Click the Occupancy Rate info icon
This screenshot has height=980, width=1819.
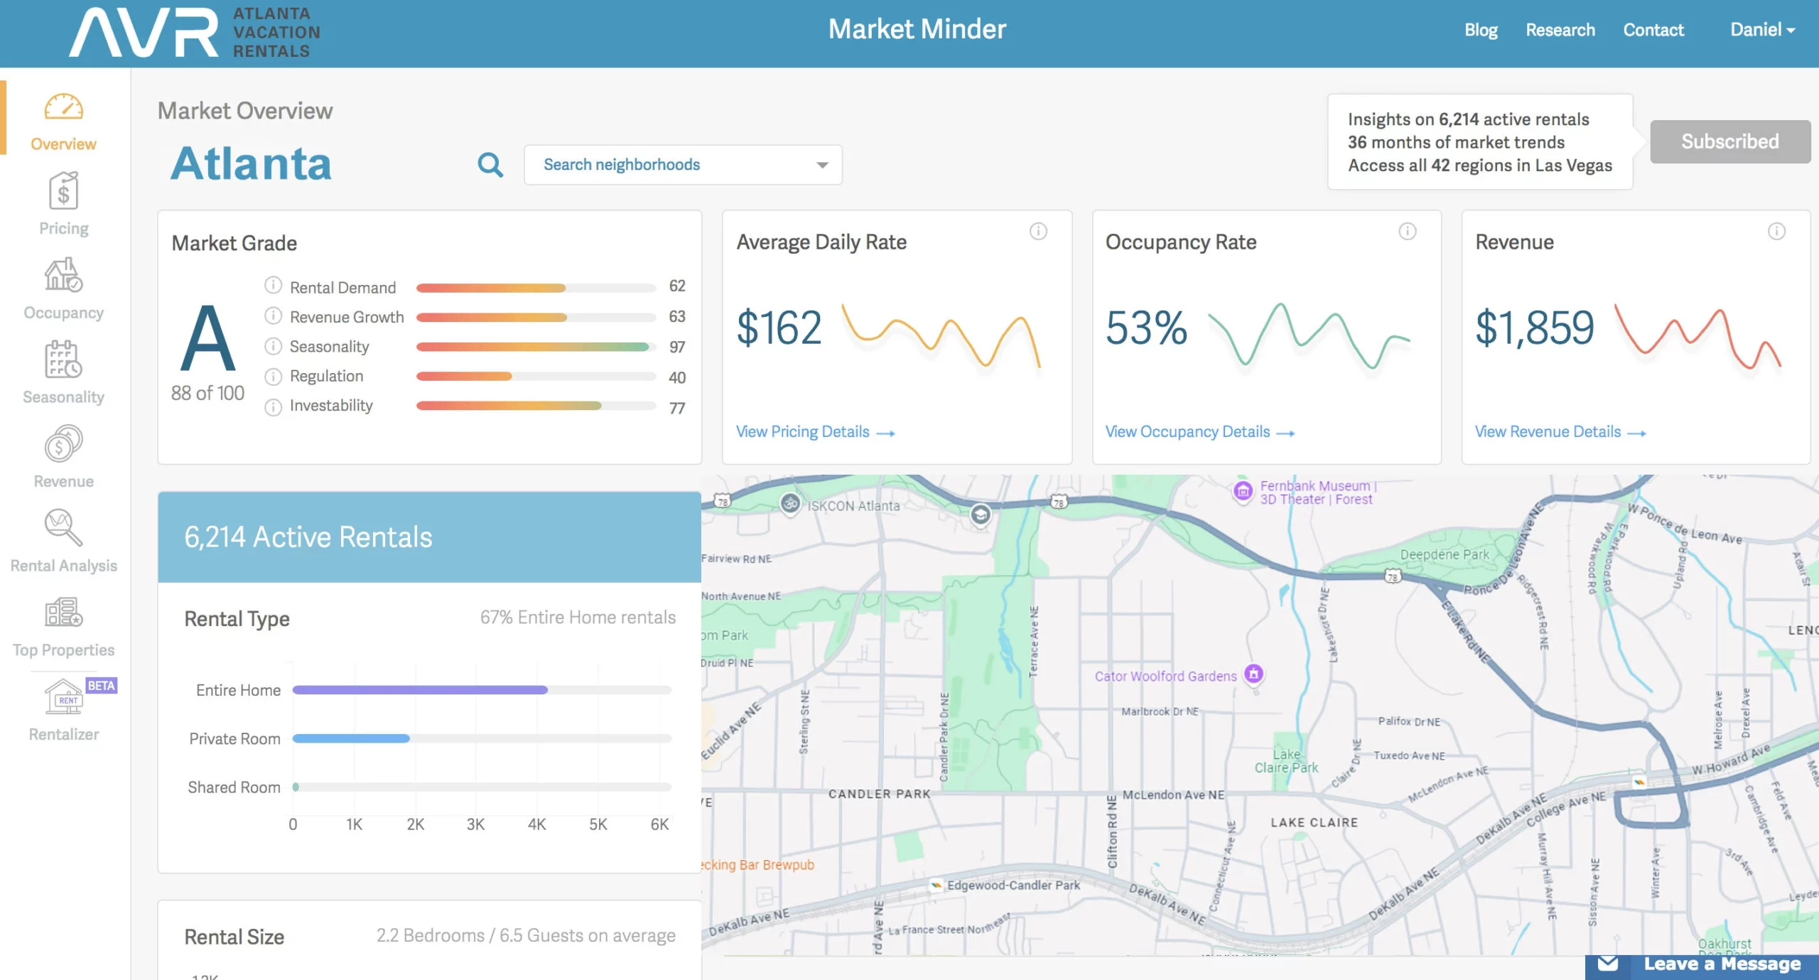(x=1408, y=231)
